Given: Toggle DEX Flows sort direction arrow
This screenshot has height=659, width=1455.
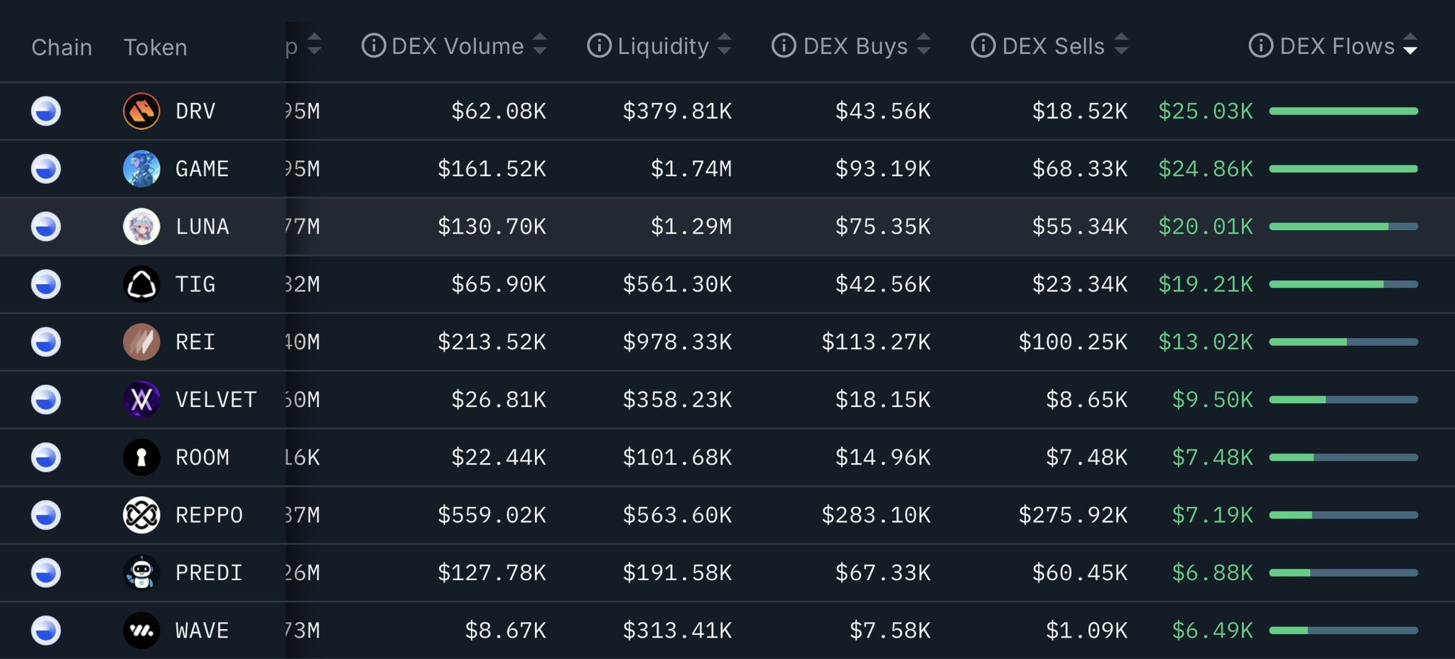Looking at the screenshot, I should (x=1411, y=45).
